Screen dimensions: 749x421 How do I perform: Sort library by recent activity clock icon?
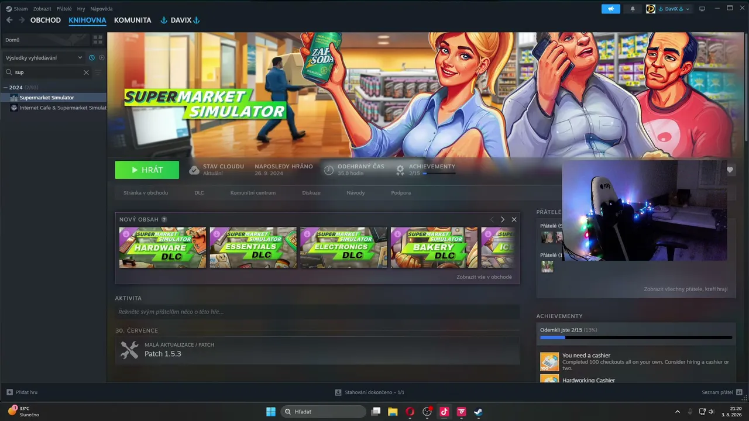click(92, 58)
